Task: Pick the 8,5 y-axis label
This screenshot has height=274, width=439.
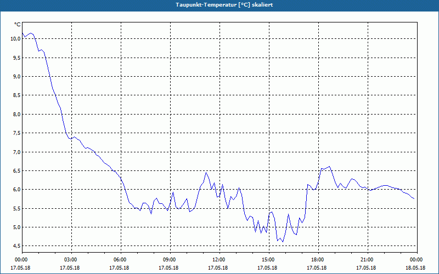Action: (x=17, y=95)
